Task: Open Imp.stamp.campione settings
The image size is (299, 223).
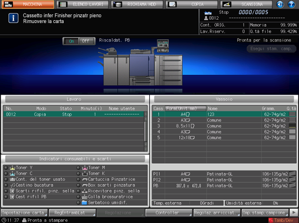Action: 265,213
